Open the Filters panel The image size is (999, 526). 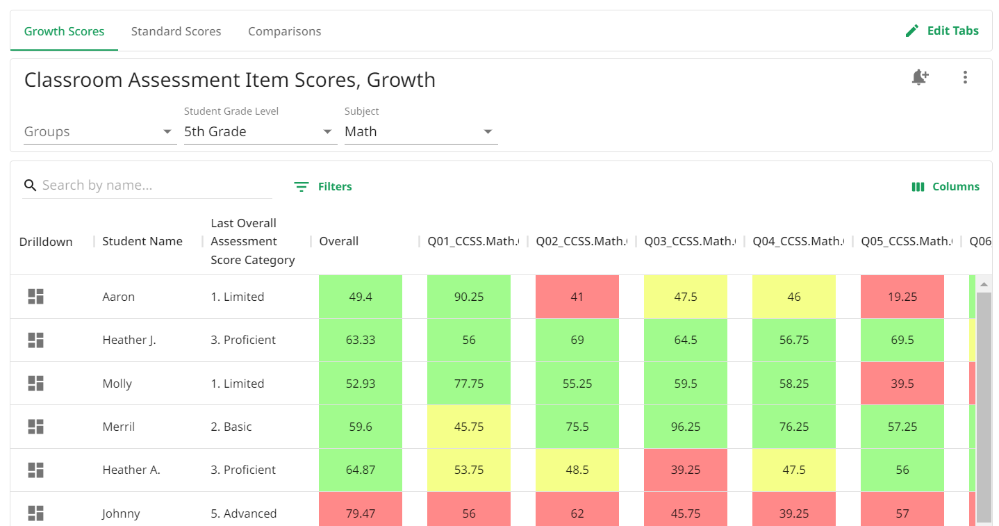[323, 186]
